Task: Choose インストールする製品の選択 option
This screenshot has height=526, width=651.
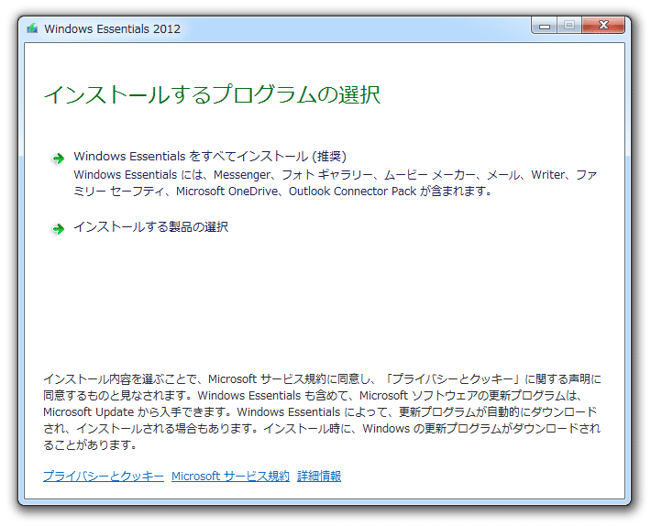Action: pyautogui.click(x=151, y=227)
